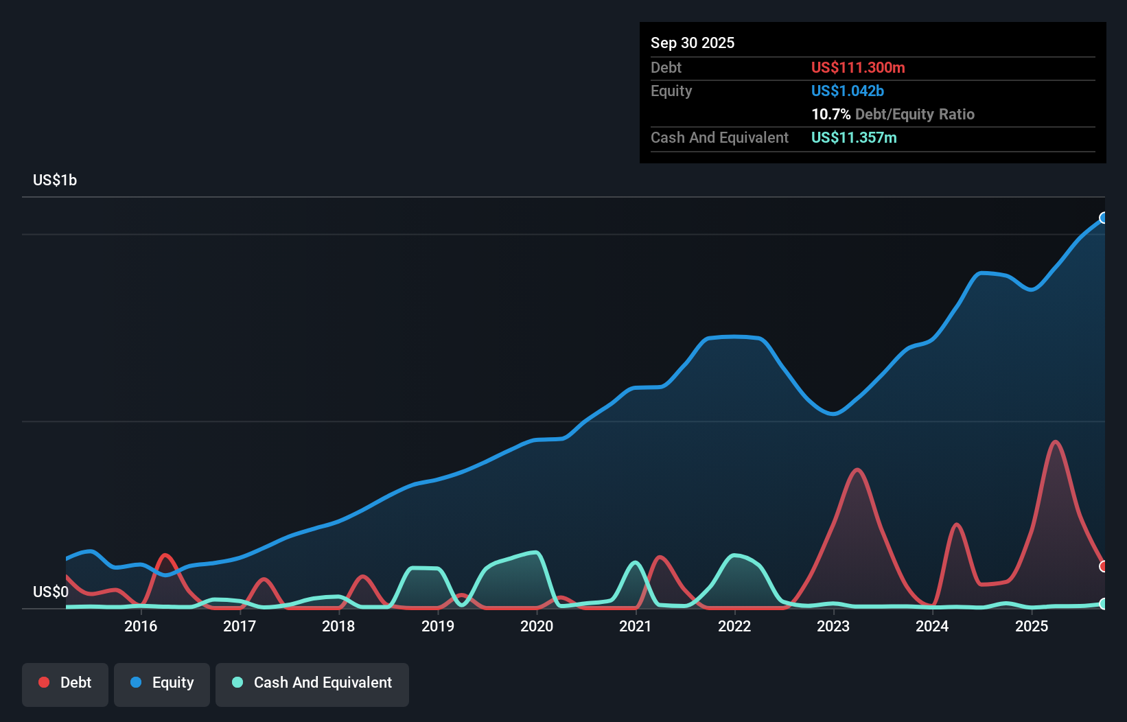Click the Cash value US$11.357m
The width and height of the screenshot is (1127, 722).
(x=854, y=137)
